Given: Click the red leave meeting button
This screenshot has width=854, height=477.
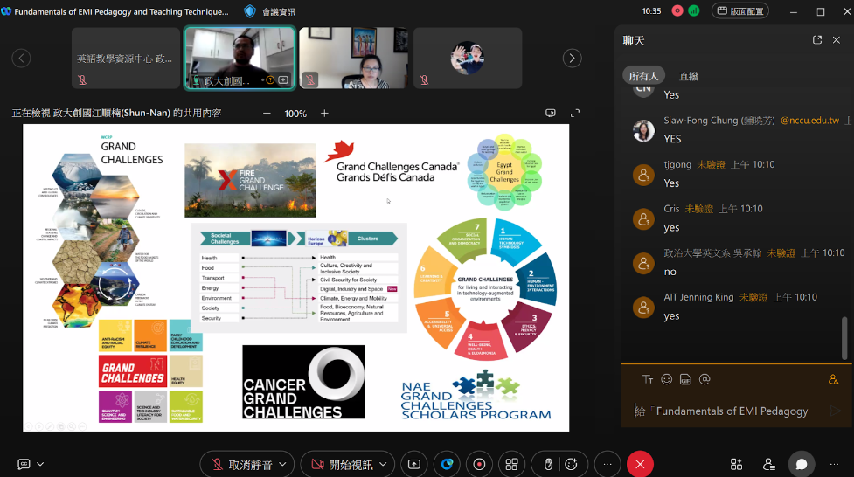Looking at the screenshot, I should pos(640,464).
